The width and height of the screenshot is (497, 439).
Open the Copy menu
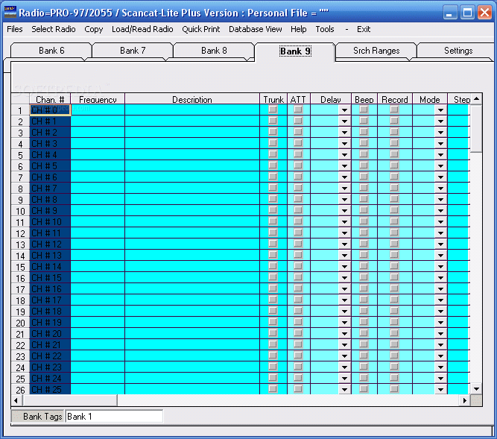[93, 29]
